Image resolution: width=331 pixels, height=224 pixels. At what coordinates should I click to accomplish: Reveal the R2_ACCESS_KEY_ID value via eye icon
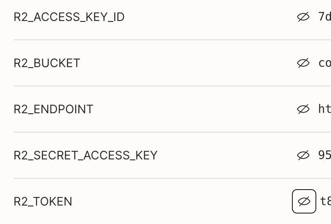(x=303, y=17)
